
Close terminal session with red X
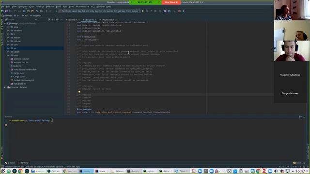pyautogui.click(x=6, y=125)
